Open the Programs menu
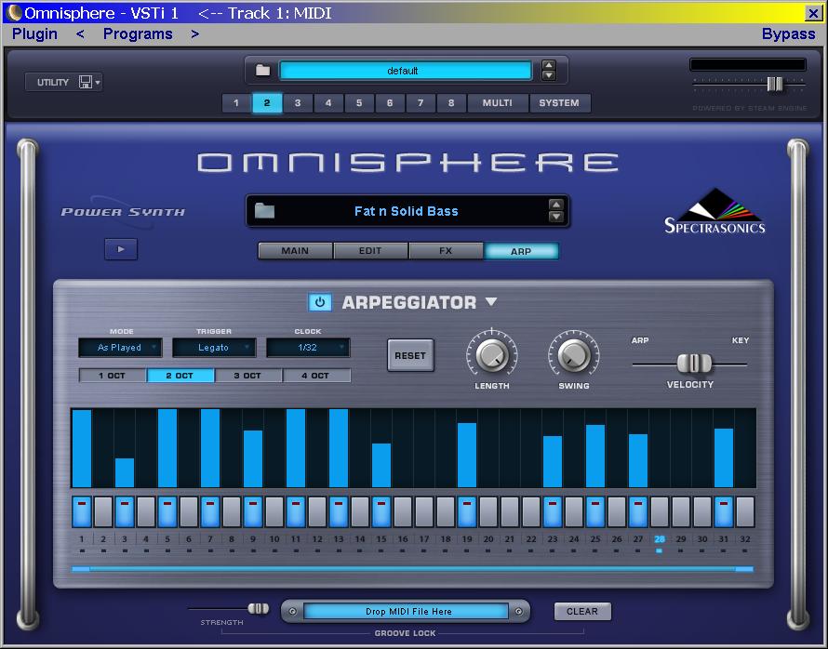The width and height of the screenshot is (828, 649). pos(138,33)
